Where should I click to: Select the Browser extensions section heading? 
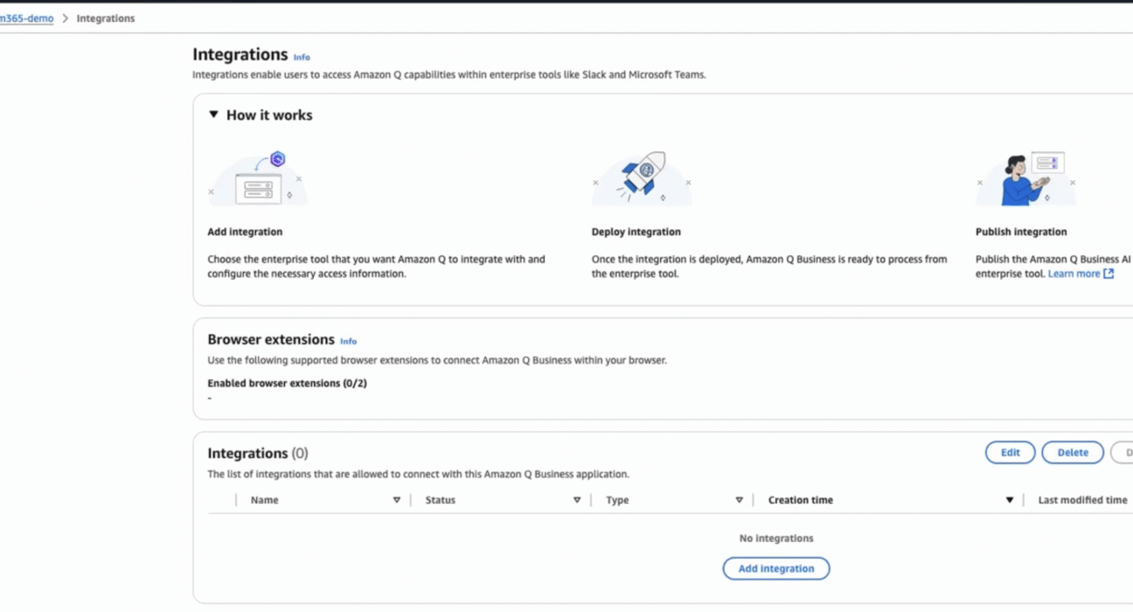pyautogui.click(x=271, y=339)
